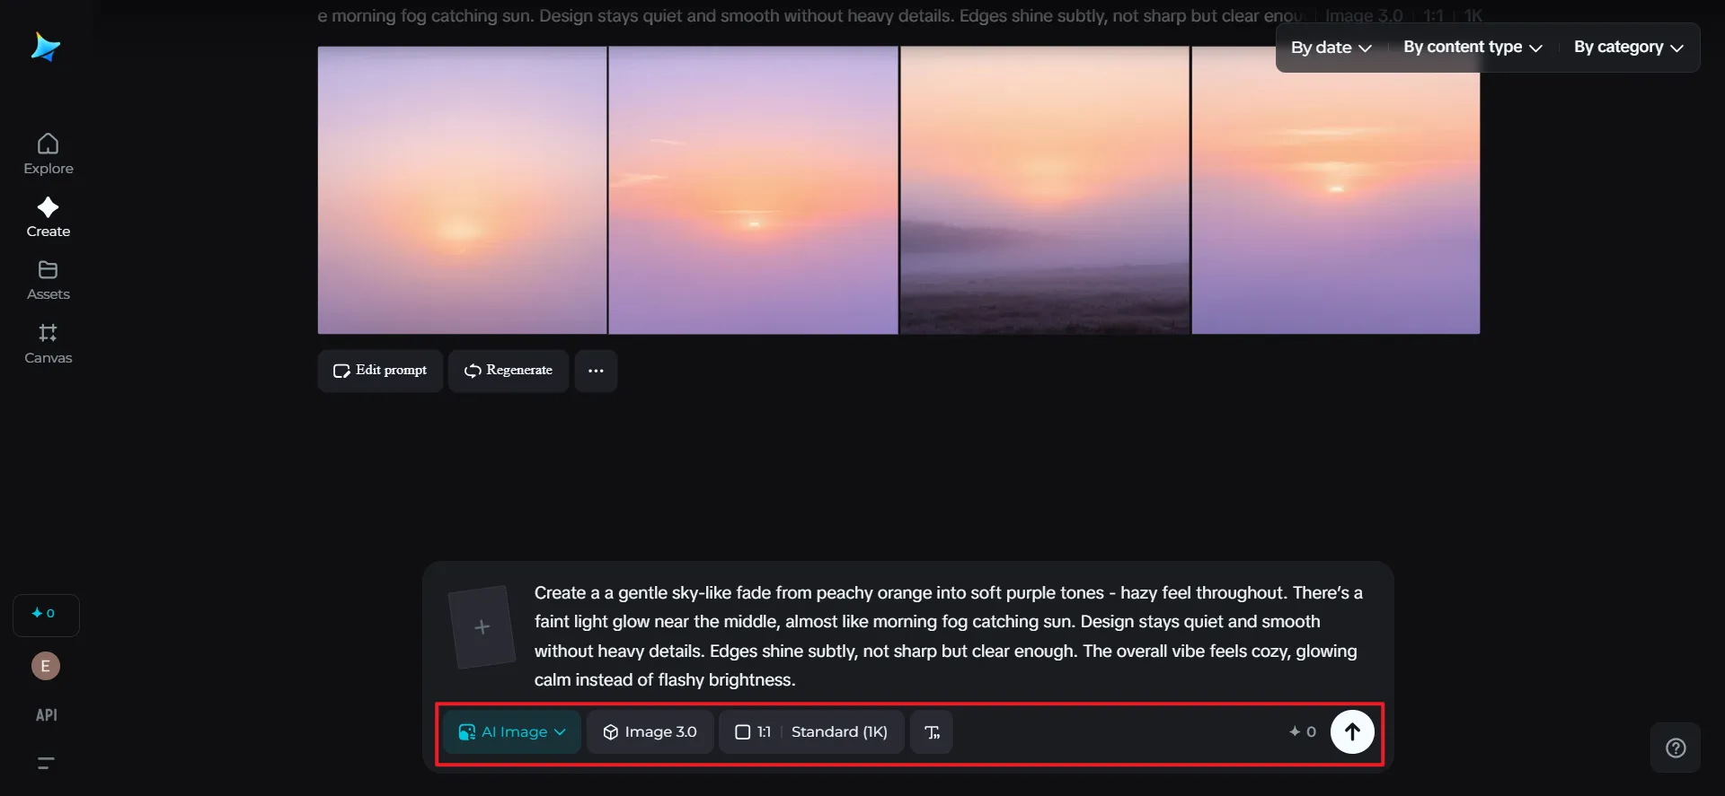1725x796 pixels.
Task: Click the Standard (1K) resolution label
Action: click(839, 732)
